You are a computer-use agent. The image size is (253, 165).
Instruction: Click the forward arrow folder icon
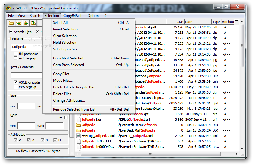(x=26, y=23)
